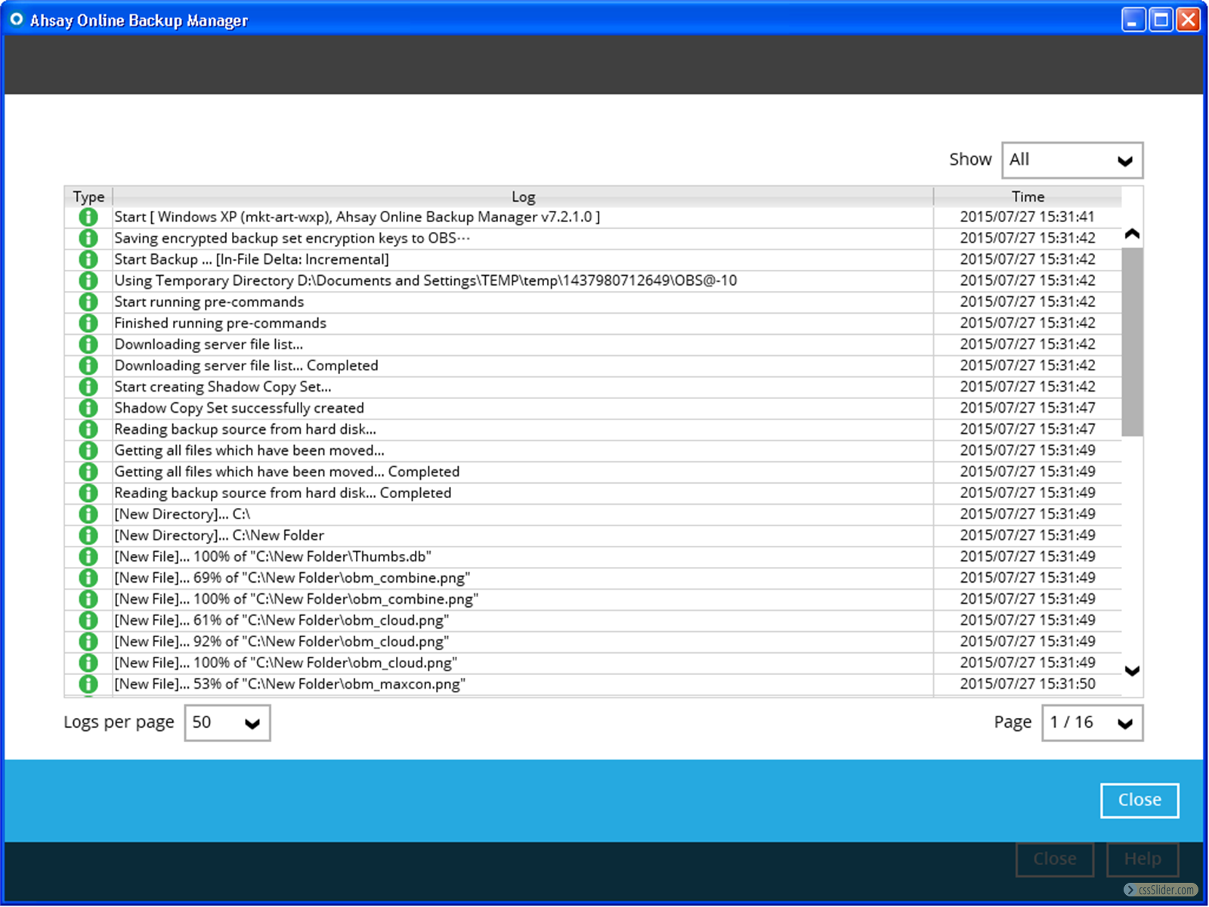Click Ahsay logo icon in title bar
This screenshot has width=1209, height=907.
point(16,19)
